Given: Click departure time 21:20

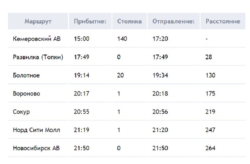Looking at the screenshot, I should [160, 130].
